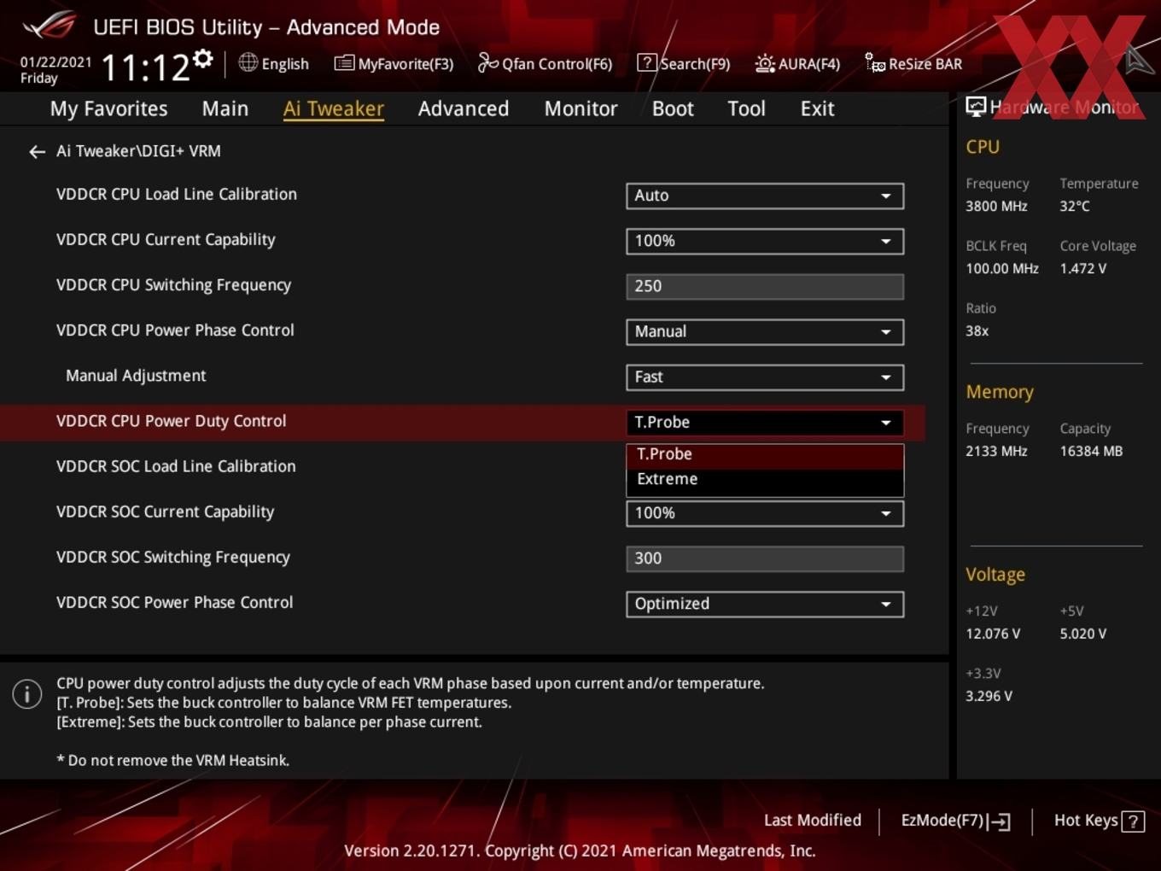Choose Extreme option in dropdown list
This screenshot has height=871, width=1161.
(765, 479)
